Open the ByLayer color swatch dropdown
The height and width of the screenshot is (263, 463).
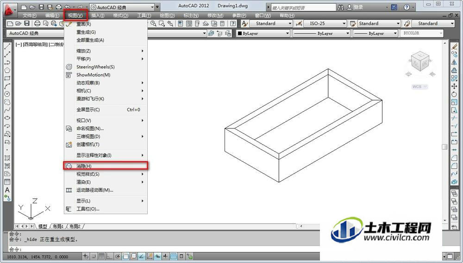263,33
